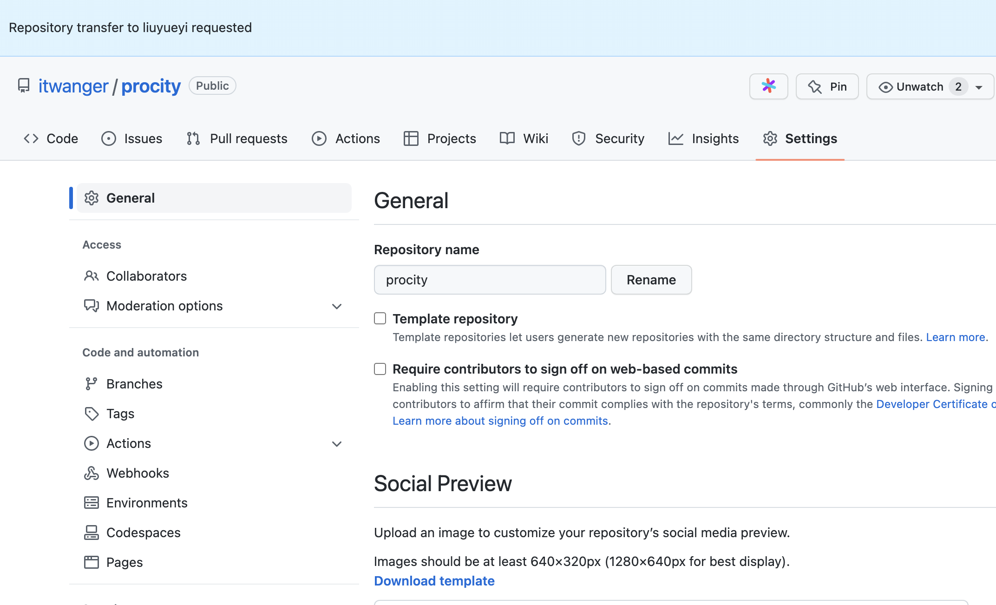Select the Settings tab
The width and height of the screenshot is (996, 605).
pyautogui.click(x=800, y=138)
